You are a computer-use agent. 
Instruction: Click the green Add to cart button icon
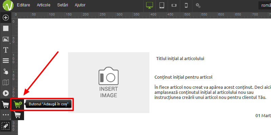tap(18, 104)
